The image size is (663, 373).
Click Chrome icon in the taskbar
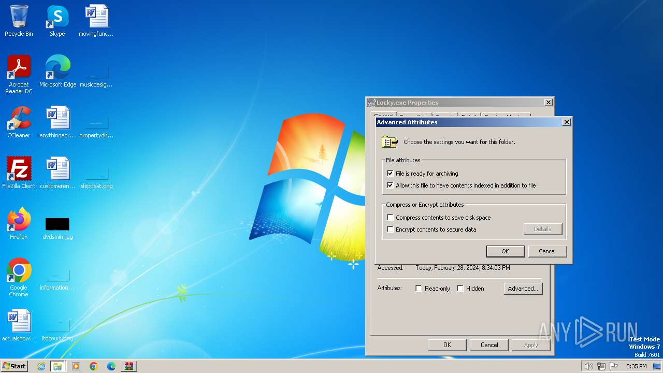coord(94,366)
